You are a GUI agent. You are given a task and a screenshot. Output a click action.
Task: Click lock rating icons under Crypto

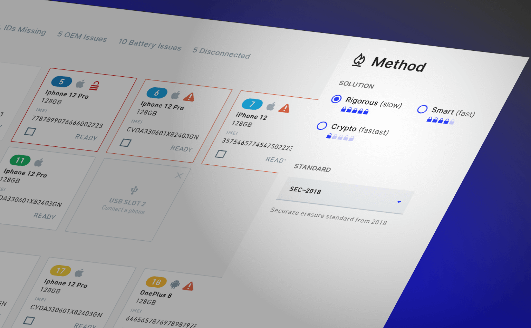(x=340, y=137)
